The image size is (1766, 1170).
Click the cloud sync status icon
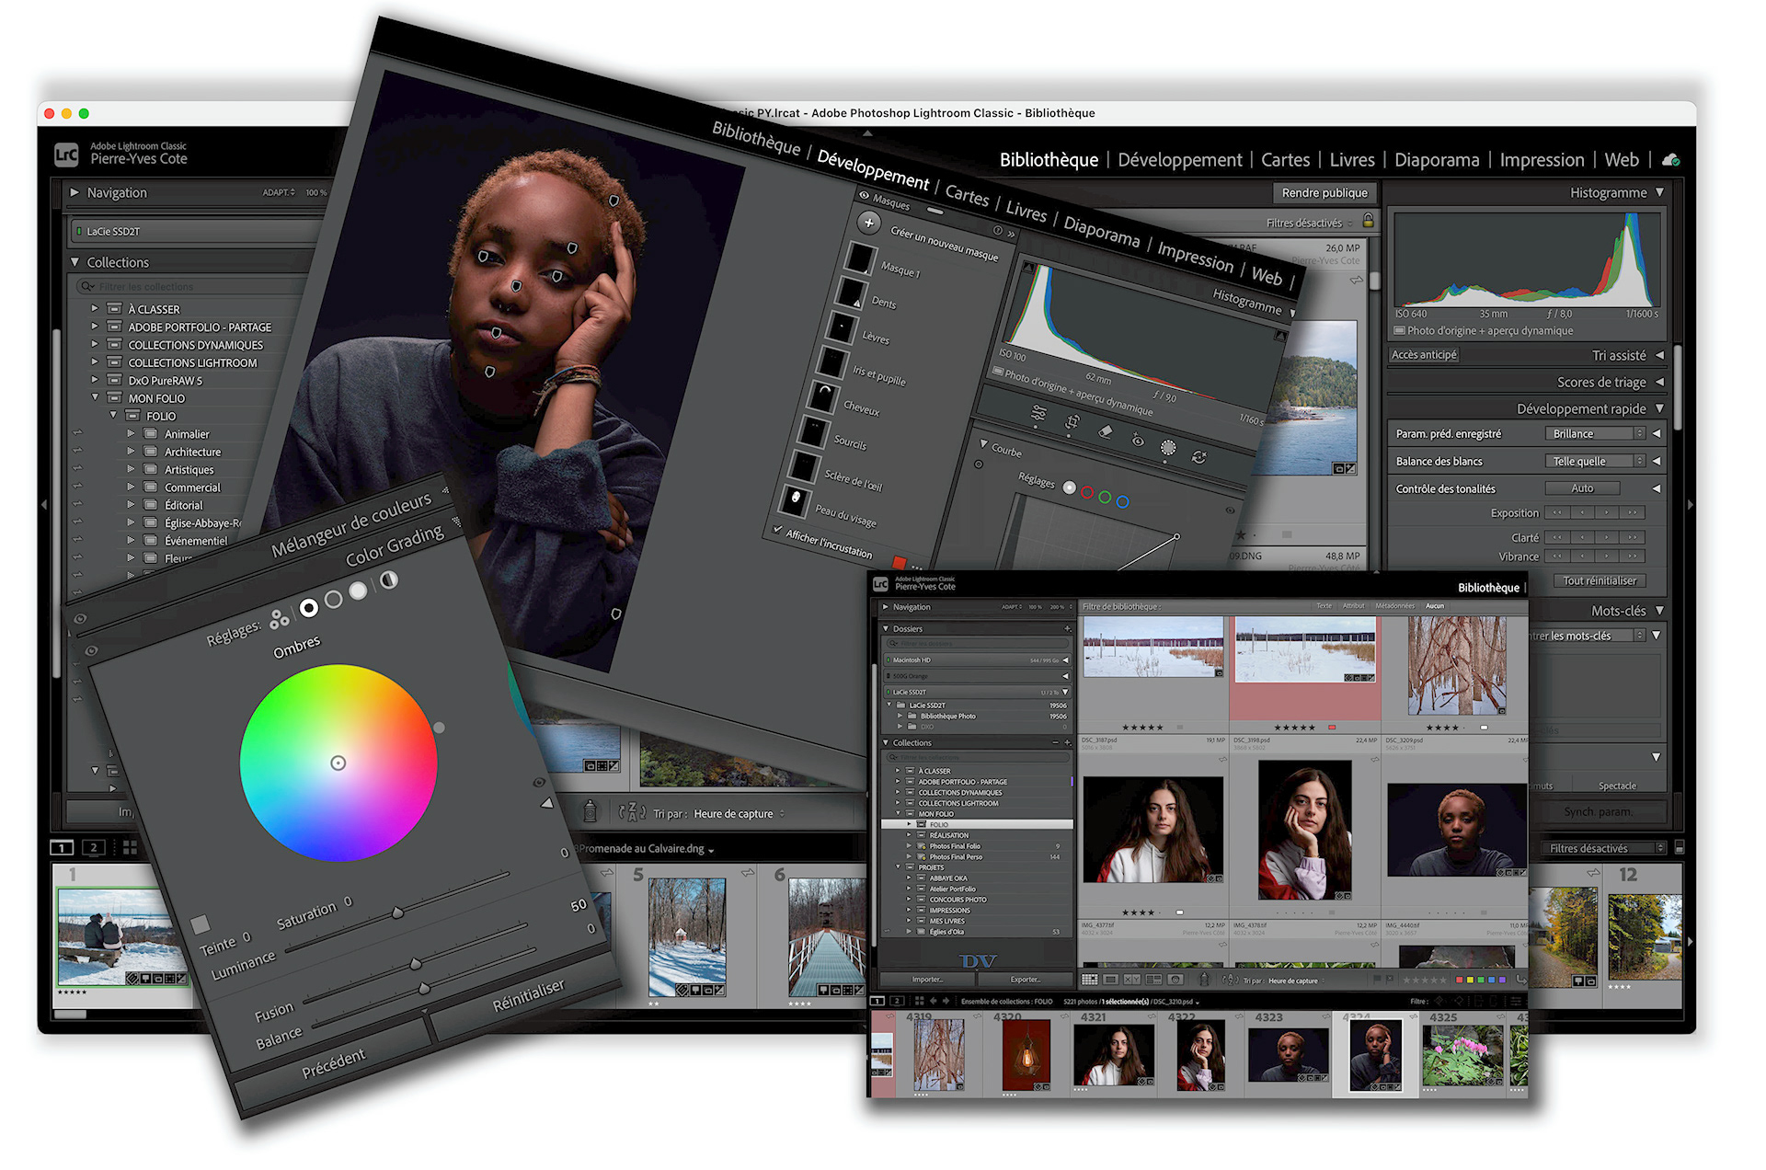point(1671,160)
